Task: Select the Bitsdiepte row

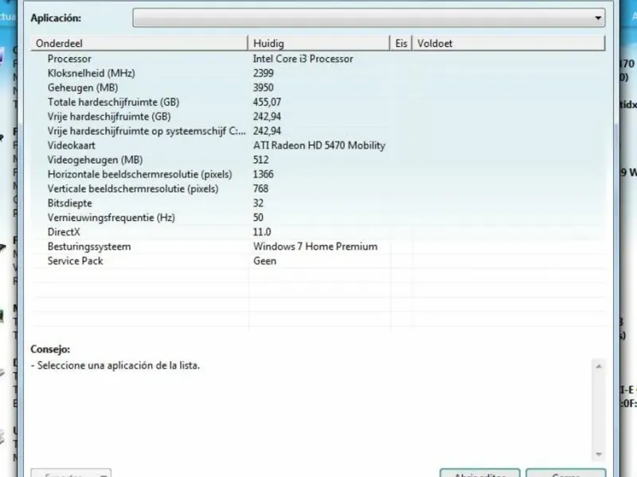Action: tap(318, 204)
